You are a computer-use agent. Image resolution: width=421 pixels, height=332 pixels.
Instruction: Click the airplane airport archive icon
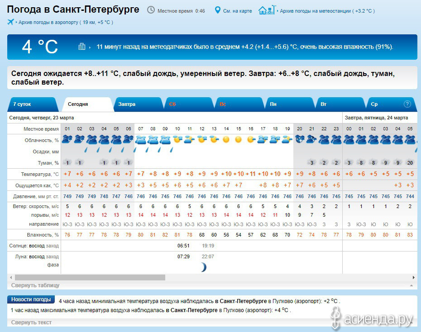[x=10, y=22]
